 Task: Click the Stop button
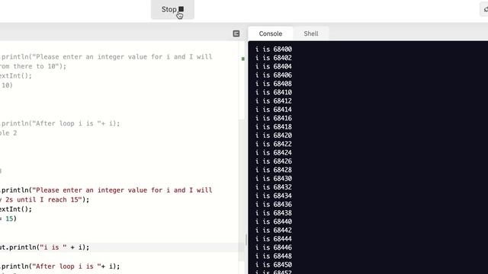point(172,10)
